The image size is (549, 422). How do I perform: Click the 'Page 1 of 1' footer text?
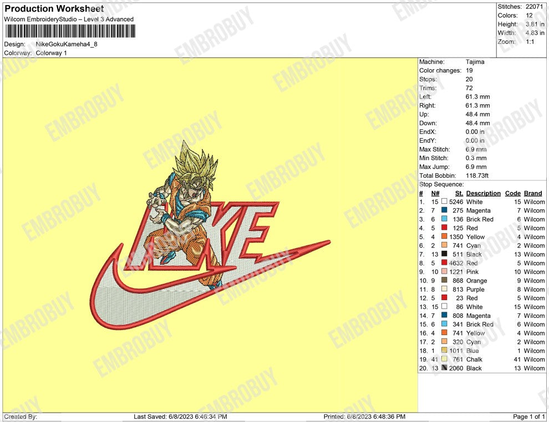528,416
